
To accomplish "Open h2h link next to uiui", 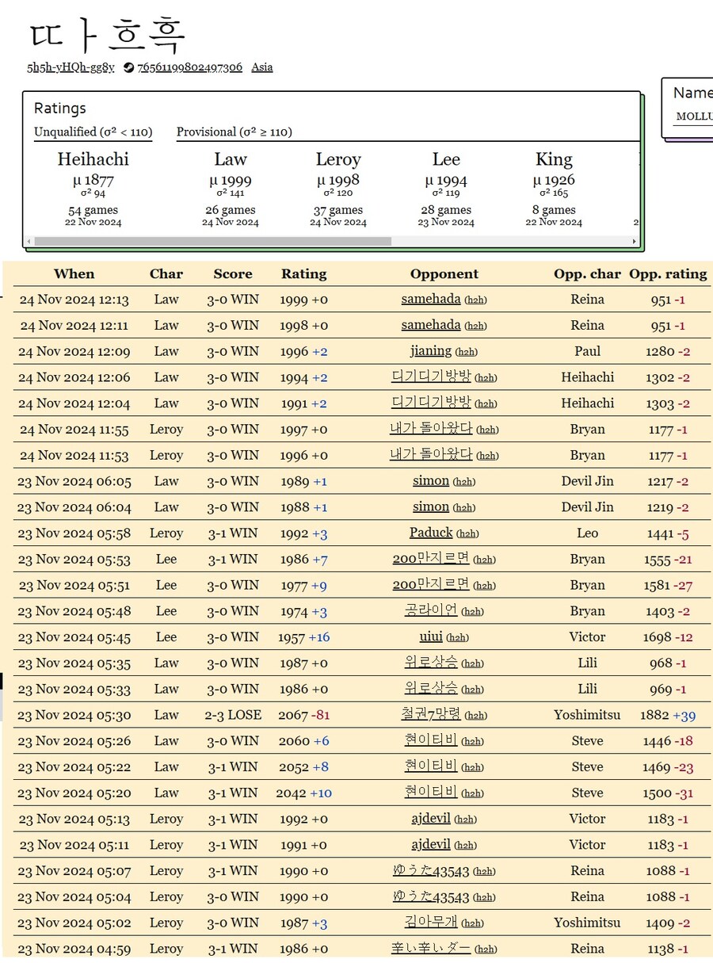I will point(456,637).
